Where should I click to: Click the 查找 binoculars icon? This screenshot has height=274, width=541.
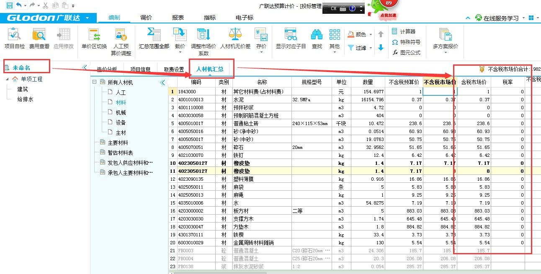coord(317,35)
